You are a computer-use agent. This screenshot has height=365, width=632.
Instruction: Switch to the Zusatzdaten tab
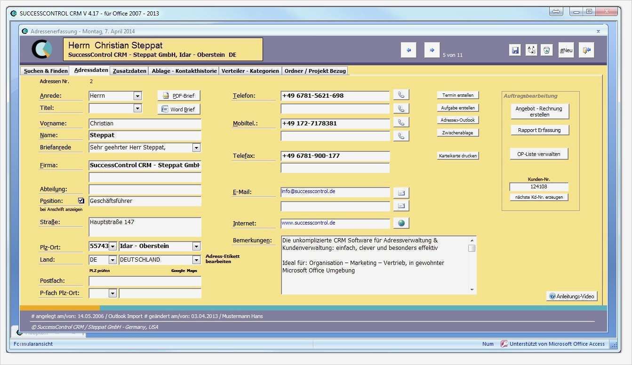tap(129, 70)
